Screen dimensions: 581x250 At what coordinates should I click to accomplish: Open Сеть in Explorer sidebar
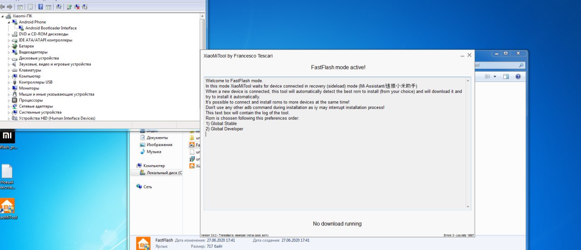coord(148,187)
